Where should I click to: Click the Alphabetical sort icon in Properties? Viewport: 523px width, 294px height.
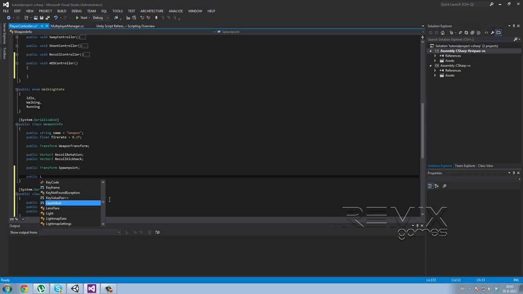tap(436, 186)
